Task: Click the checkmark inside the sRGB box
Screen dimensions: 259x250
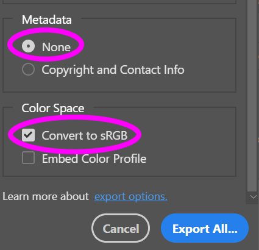Action: (x=28, y=135)
